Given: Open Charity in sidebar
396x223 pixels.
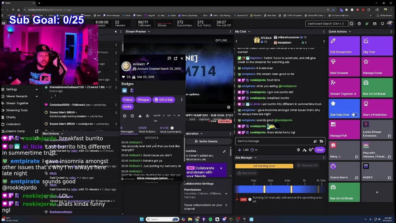Looking at the screenshot, I should coord(11,117).
